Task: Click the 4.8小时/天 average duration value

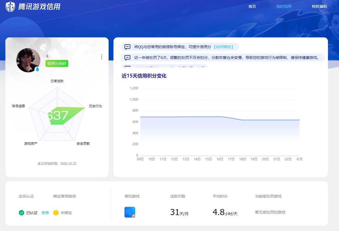Action: tap(225, 212)
